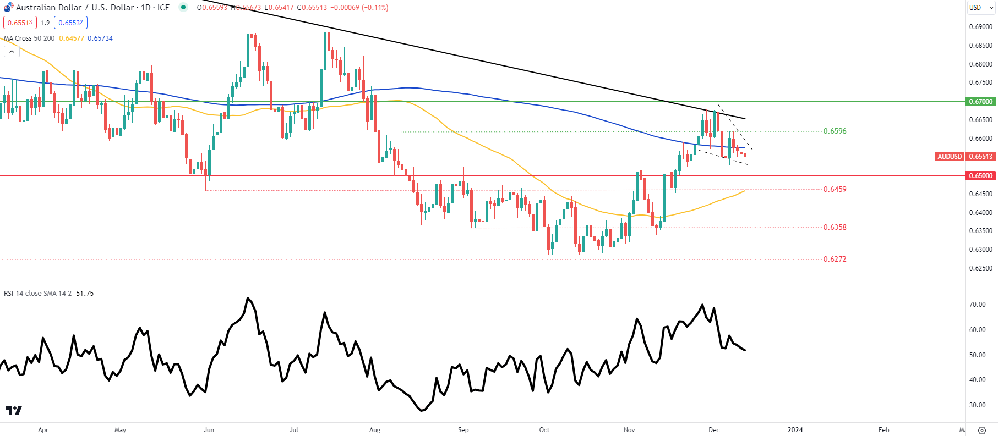Open chart settings gear on time axis

981,430
